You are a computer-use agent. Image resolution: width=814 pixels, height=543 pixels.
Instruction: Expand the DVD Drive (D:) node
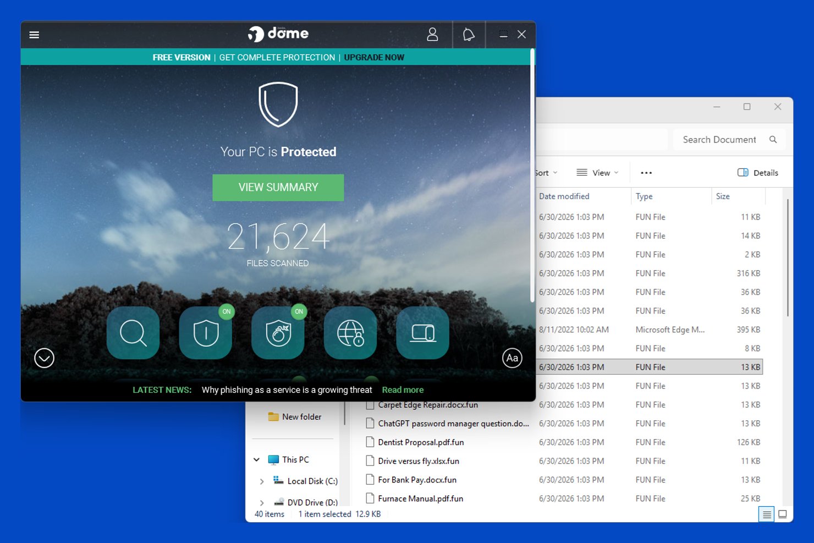(262, 502)
